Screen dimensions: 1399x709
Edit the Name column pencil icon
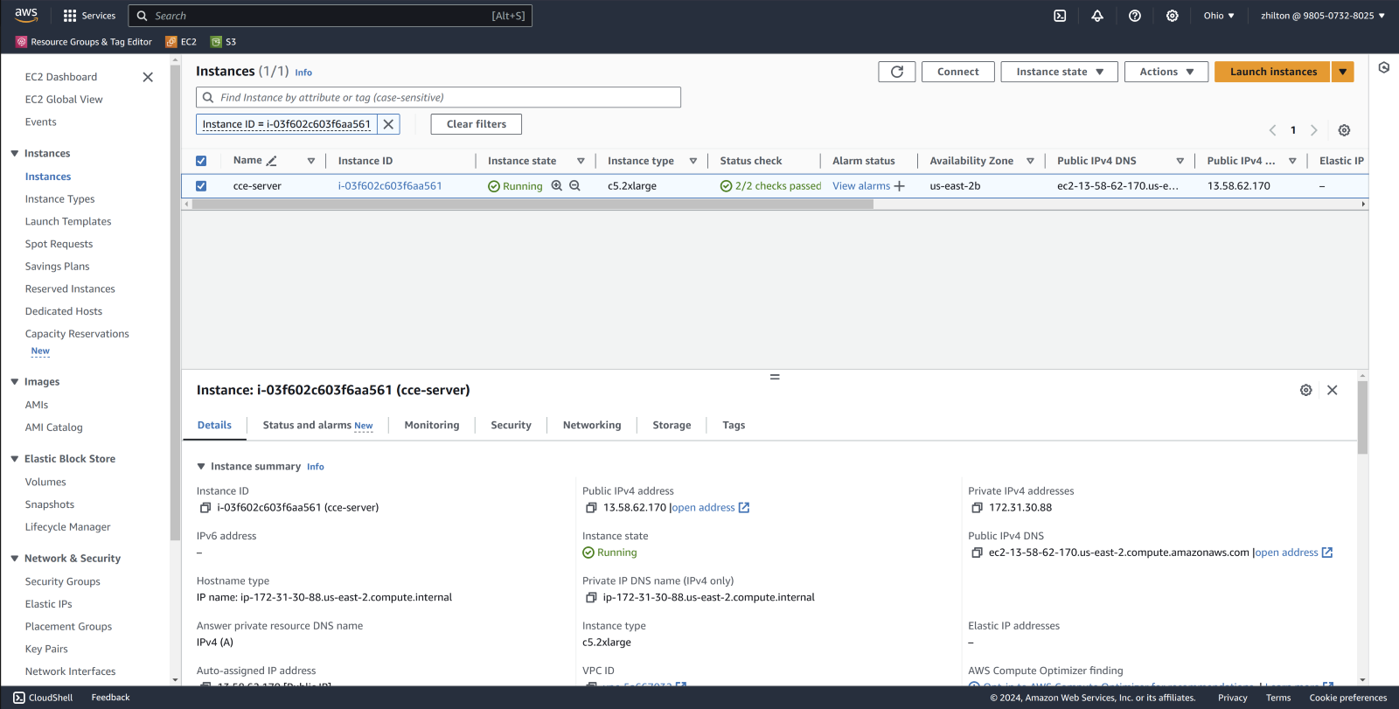(x=272, y=161)
